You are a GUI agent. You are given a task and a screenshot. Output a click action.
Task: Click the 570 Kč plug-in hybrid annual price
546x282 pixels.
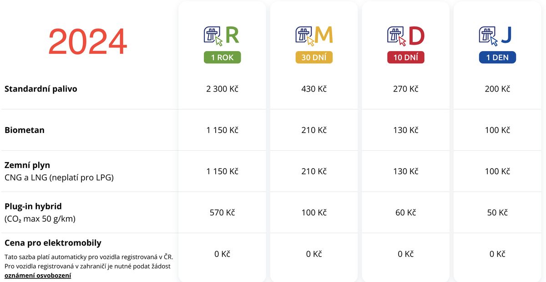click(x=222, y=213)
